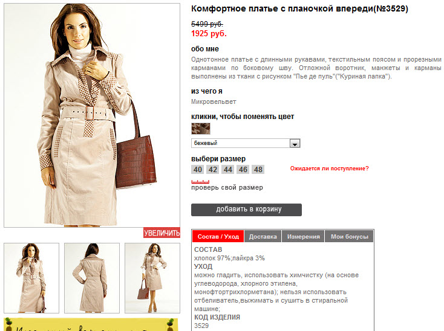Open the бежевый color dropdown
The image size is (444, 331).
(246, 143)
